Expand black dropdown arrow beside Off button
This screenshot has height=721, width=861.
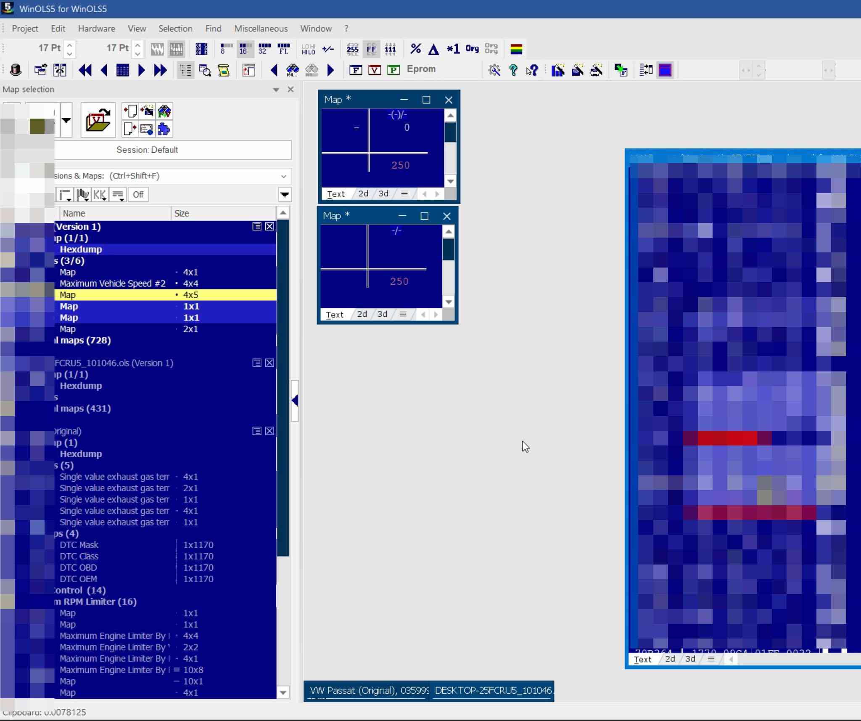point(285,194)
